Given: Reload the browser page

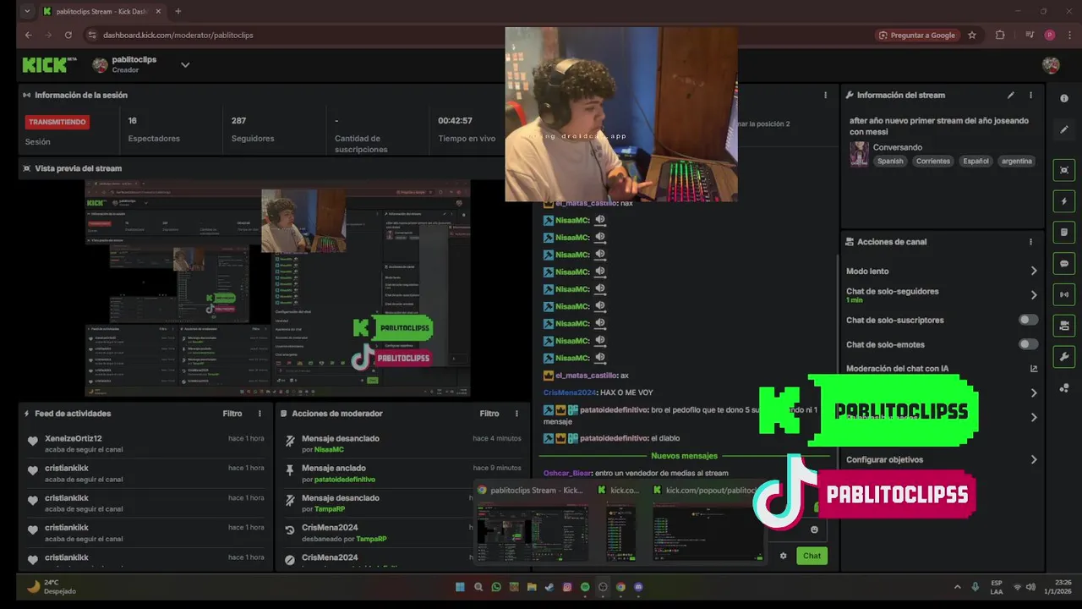Looking at the screenshot, I should coord(68,35).
